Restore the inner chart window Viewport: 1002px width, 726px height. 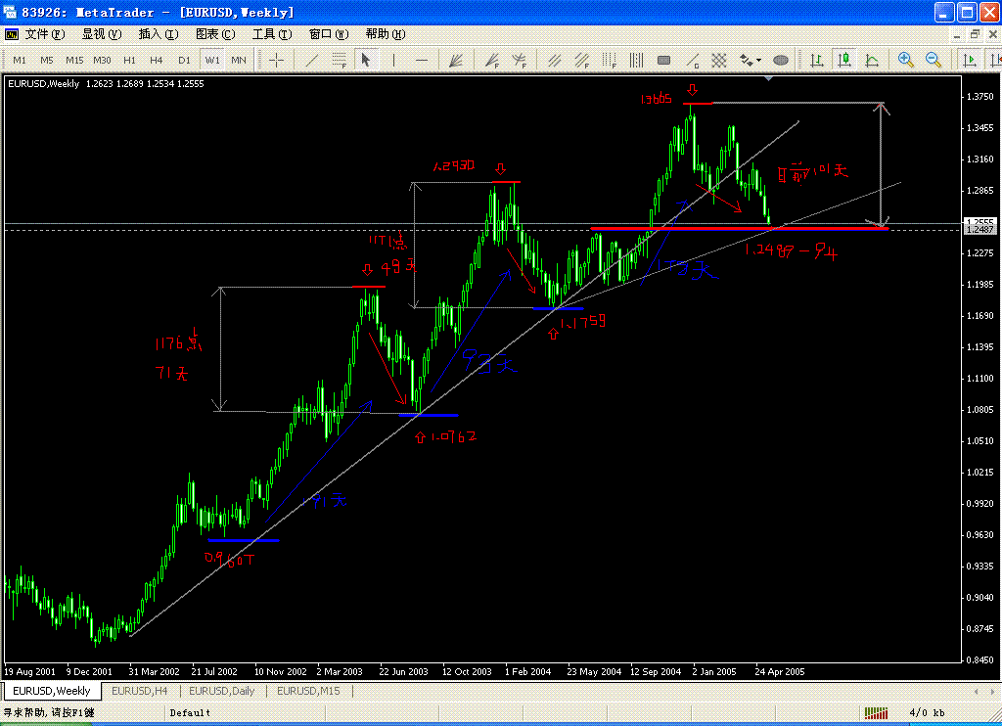(976, 34)
